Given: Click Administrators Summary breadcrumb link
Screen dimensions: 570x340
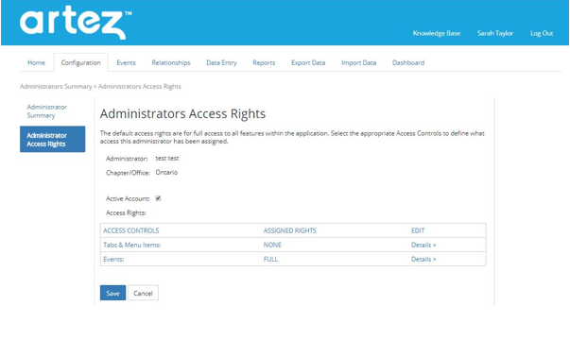Looking at the screenshot, I should pos(56,87).
